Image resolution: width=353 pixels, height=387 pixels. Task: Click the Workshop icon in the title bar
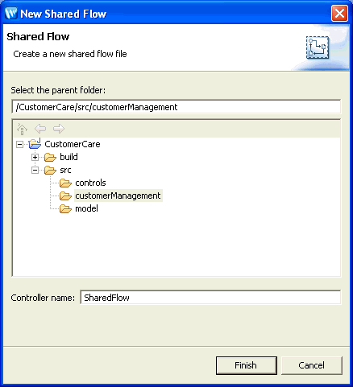(x=11, y=13)
